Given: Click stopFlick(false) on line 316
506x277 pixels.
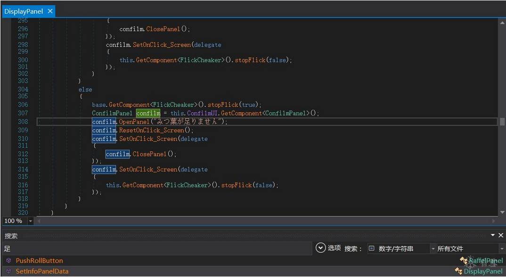Looking at the screenshot, I should point(249,185).
